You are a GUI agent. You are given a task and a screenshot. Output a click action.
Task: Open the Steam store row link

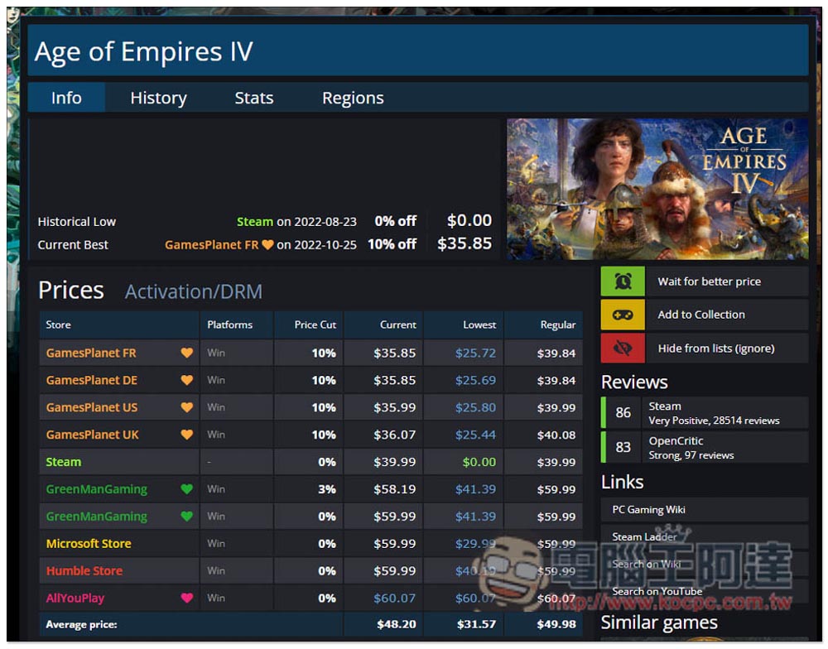coord(64,462)
